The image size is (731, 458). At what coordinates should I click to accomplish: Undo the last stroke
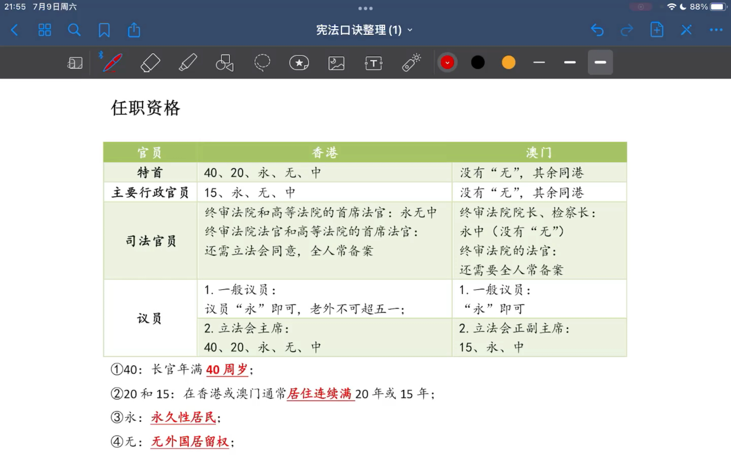(x=597, y=30)
